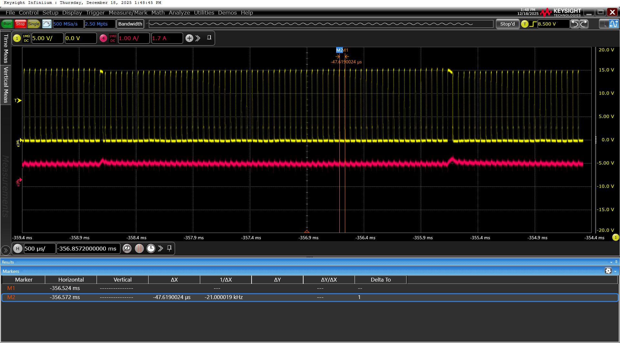
Task: Click channel 4 1MΩ DC coupling icon
Action: [x=113, y=38]
